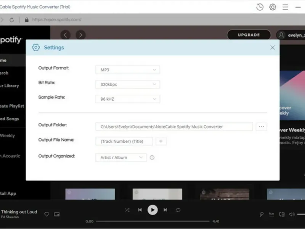Viewport: 305px width, 229px height.
Task: Open lyrics microphone icon
Action: point(262,214)
